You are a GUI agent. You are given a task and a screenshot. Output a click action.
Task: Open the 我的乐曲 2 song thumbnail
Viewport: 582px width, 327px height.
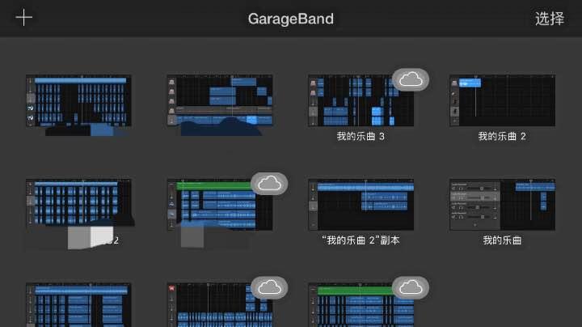[502, 100]
